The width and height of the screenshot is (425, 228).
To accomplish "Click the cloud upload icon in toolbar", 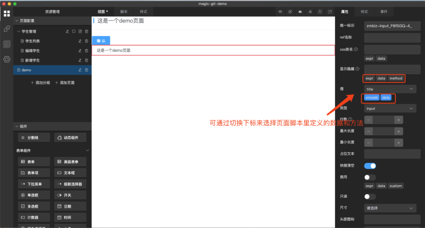I will click(x=300, y=12).
